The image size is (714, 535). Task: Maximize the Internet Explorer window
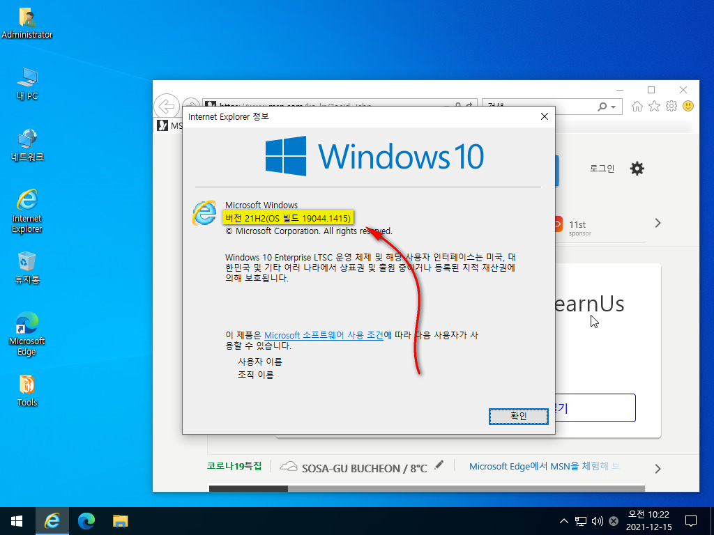tap(651, 90)
